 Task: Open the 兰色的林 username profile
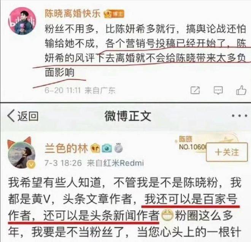(67, 148)
